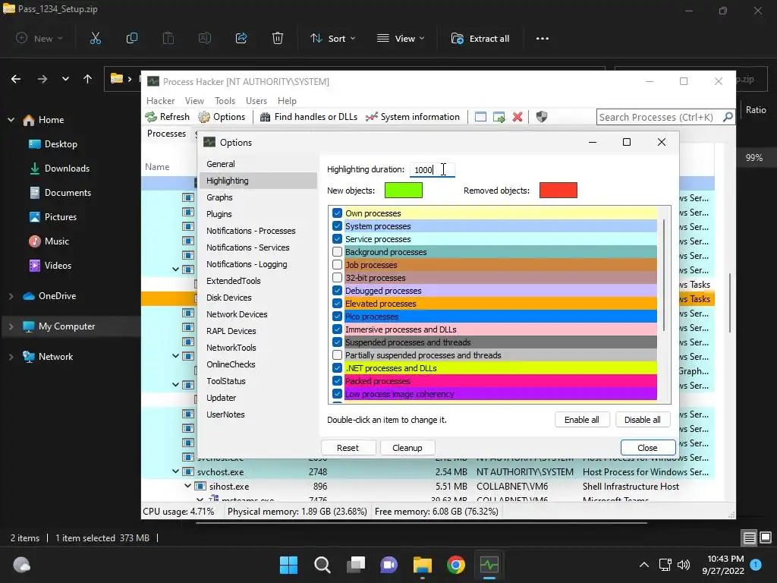Image resolution: width=777 pixels, height=583 pixels.
Task: Click the Copy icon in Explorer toolbar
Action: pyautogui.click(x=132, y=38)
